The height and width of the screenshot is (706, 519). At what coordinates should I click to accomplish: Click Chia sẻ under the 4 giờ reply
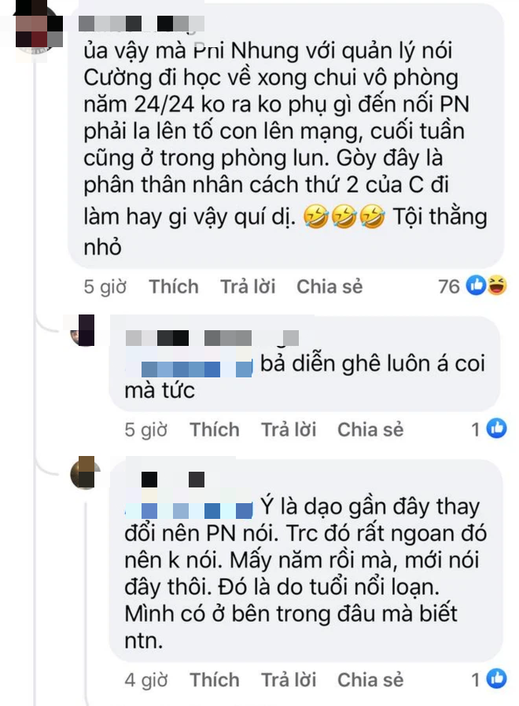(370, 679)
